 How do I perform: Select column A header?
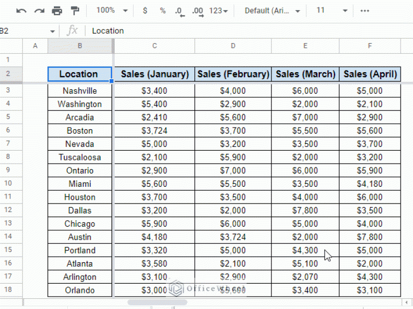(x=35, y=46)
